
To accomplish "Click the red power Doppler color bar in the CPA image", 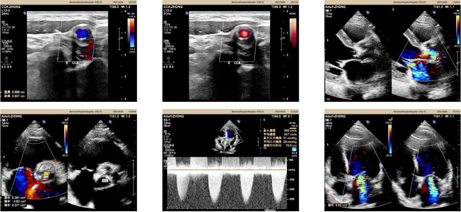I will click(293, 32).
